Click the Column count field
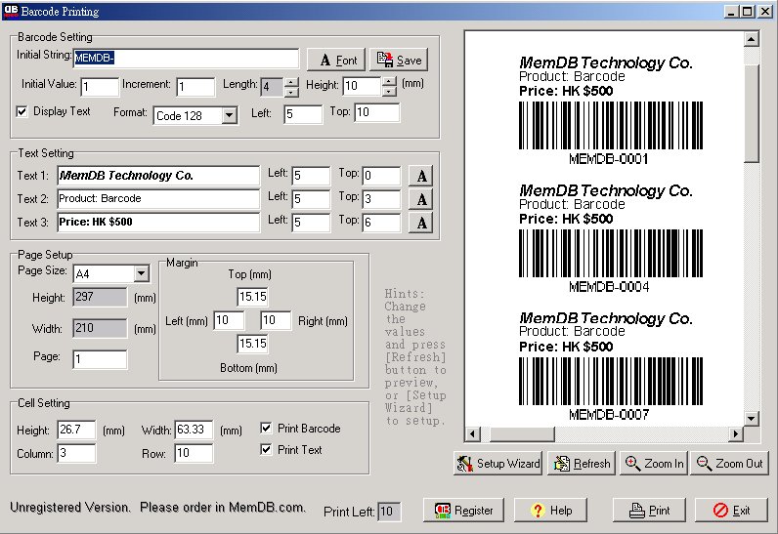This screenshot has height=534, width=778. coord(76,453)
